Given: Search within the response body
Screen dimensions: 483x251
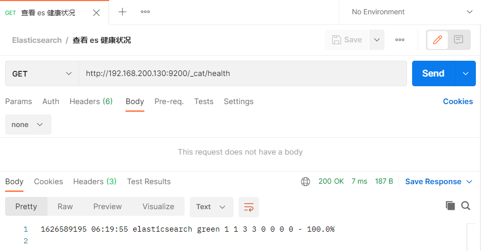Looking at the screenshot, I should [466, 206].
